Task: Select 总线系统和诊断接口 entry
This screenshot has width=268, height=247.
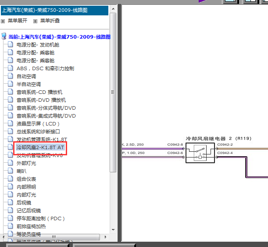Action: 38,132
